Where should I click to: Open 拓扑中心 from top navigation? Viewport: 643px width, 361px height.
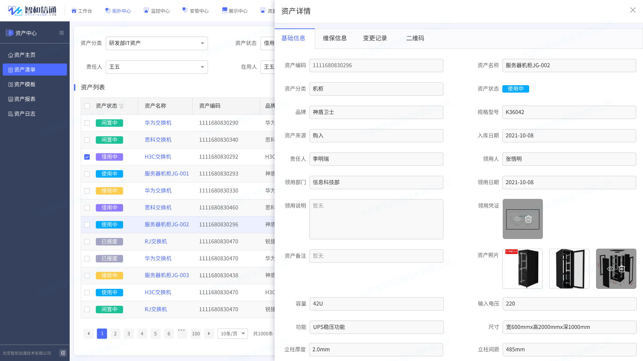(x=118, y=11)
